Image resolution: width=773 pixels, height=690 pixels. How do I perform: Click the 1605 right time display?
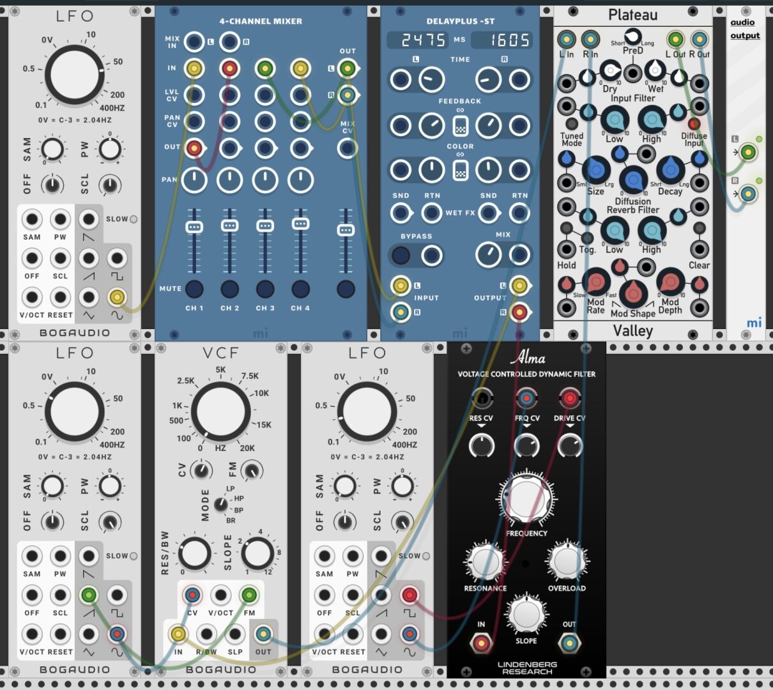coord(502,40)
